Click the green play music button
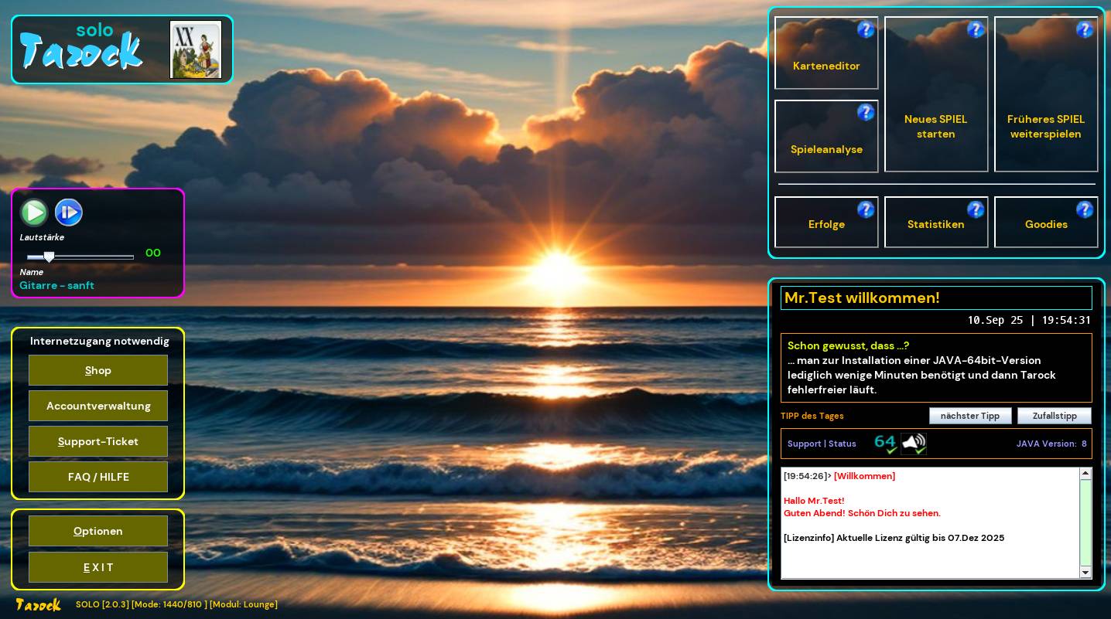Image resolution: width=1111 pixels, height=619 pixels. click(x=34, y=213)
